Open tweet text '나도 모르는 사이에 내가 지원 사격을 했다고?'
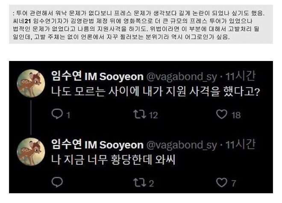 click(x=156, y=91)
